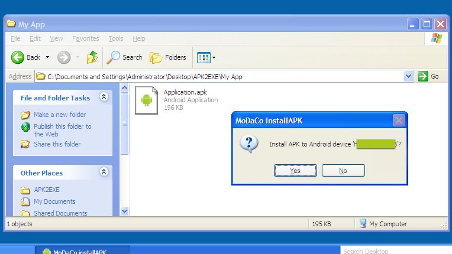Image resolution: width=452 pixels, height=254 pixels.
Task: Click the APK2EXE folder icon
Action: tap(25, 190)
